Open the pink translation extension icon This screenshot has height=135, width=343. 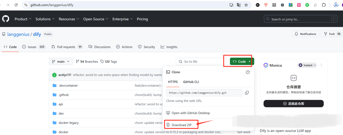pos(299,5)
